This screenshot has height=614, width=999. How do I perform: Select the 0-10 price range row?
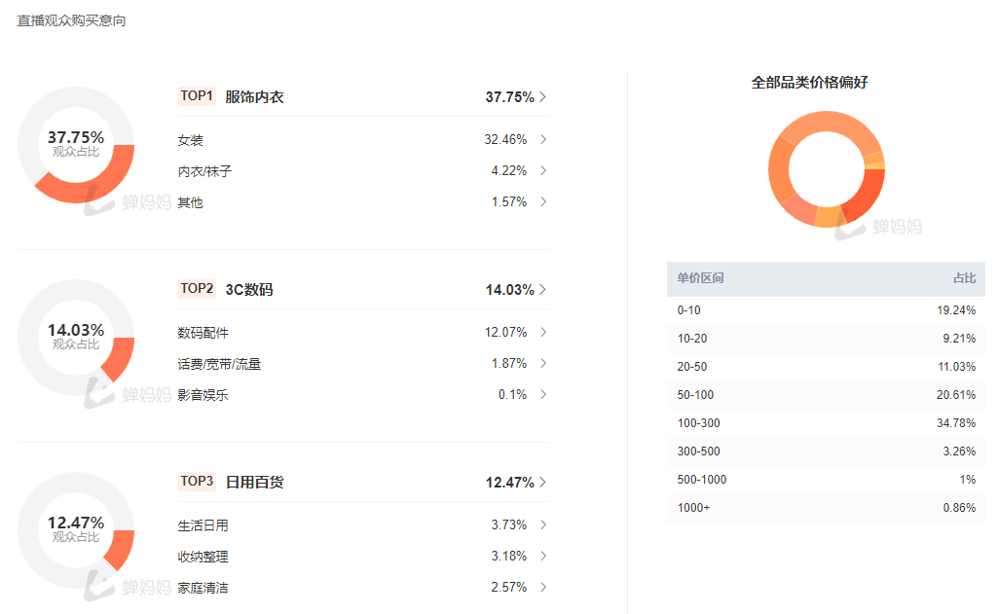(826, 310)
